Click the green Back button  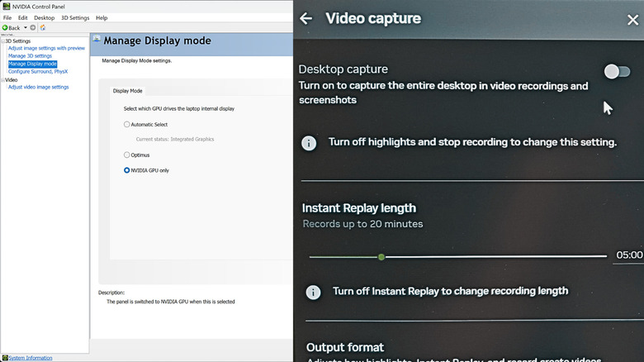[x=11, y=27]
